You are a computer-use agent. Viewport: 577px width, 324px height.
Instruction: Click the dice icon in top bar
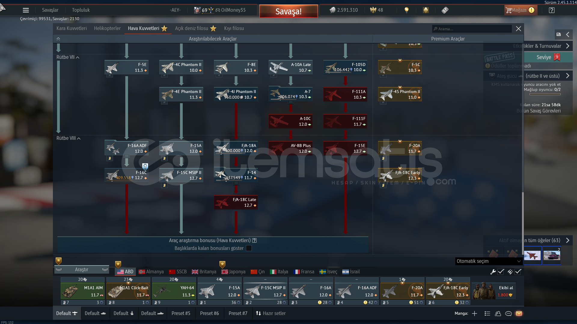tap(445, 10)
